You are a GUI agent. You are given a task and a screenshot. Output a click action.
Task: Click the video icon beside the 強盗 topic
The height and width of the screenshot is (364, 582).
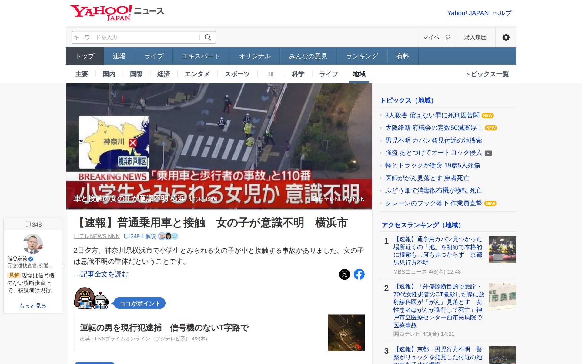[x=488, y=153]
